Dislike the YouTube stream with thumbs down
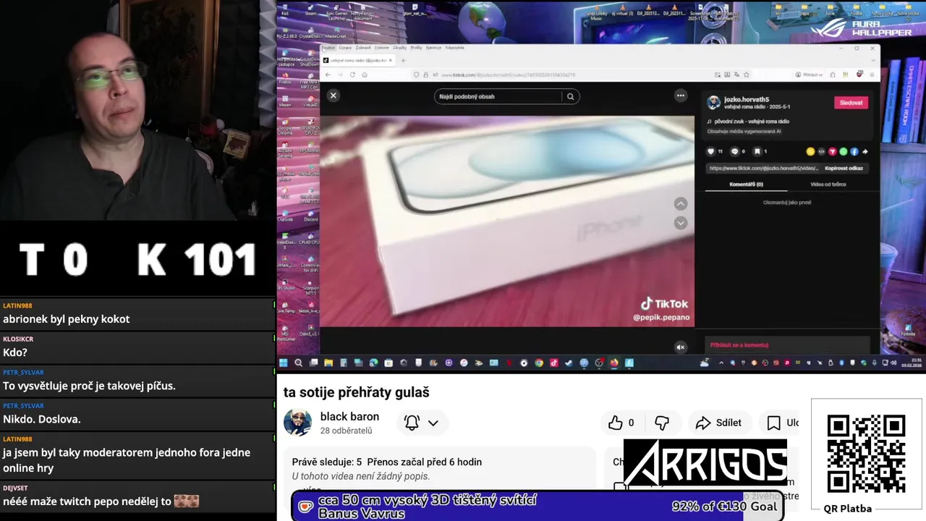The height and width of the screenshot is (521, 926). 661,423
